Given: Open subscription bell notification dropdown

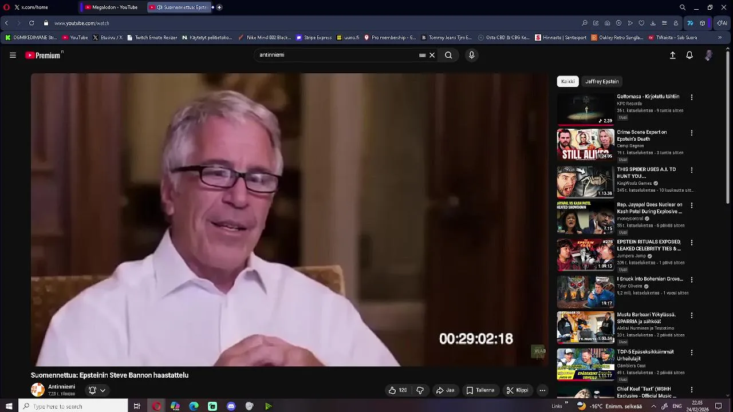Looking at the screenshot, I should pyautogui.click(x=97, y=390).
